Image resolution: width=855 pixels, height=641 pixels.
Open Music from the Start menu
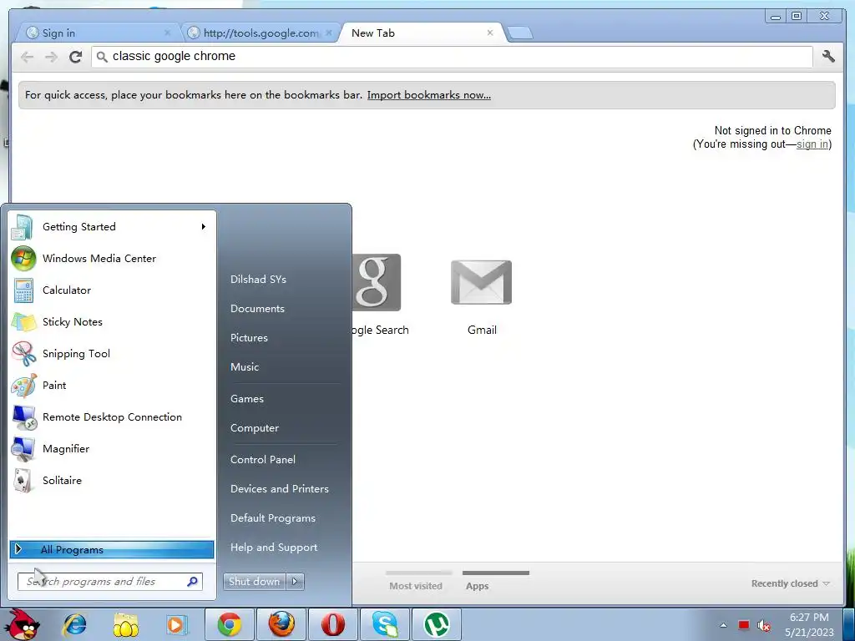coord(245,367)
